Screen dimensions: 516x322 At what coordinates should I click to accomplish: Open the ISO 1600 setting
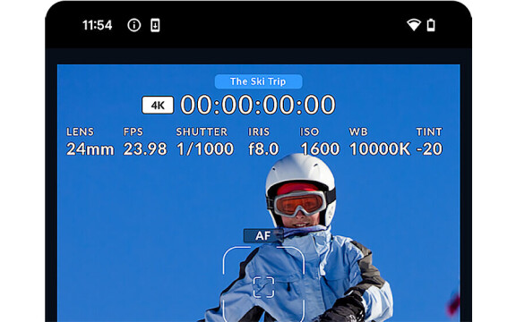coord(320,142)
